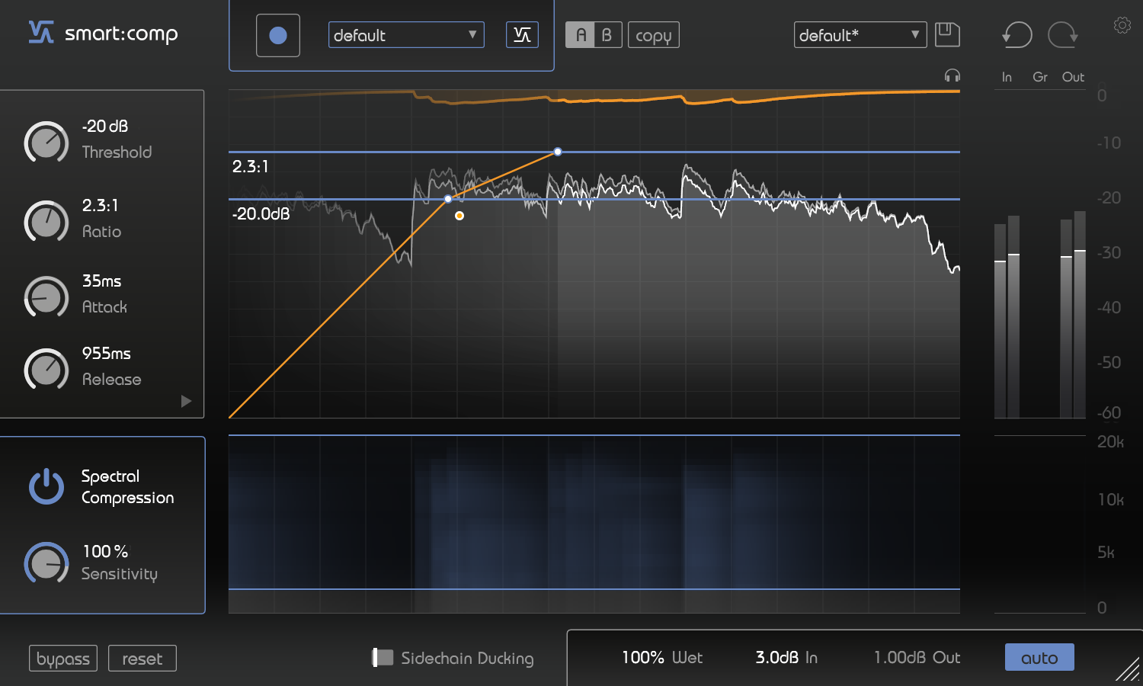Click the headphones monitoring icon
The height and width of the screenshot is (686, 1143).
(x=952, y=75)
